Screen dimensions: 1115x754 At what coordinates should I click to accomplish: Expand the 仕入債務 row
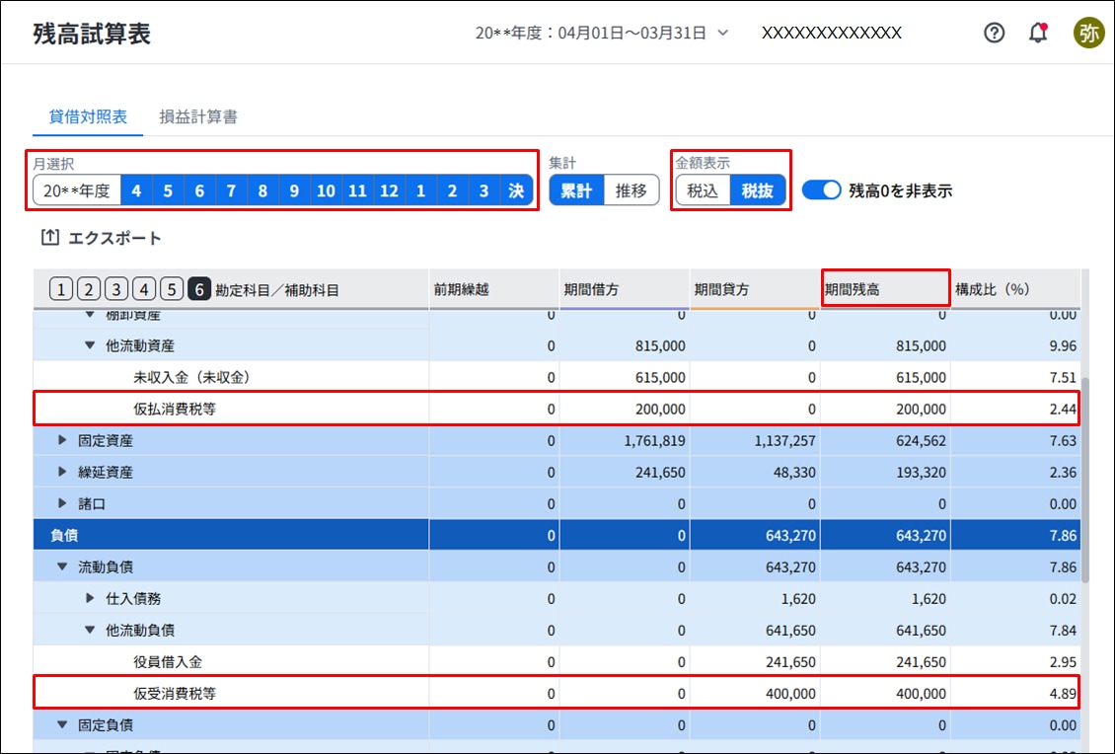tap(90, 598)
